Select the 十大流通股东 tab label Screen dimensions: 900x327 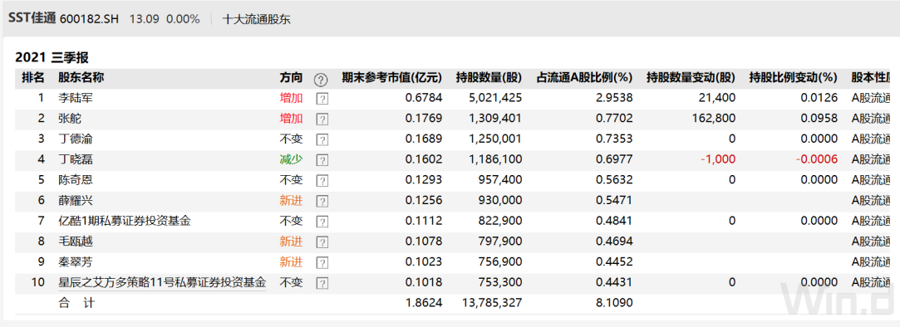257,19
